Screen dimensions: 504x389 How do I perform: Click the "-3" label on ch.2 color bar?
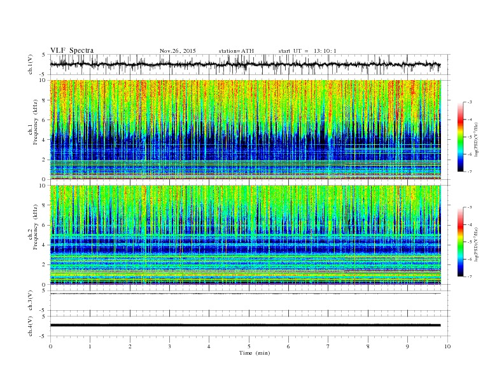point(470,207)
